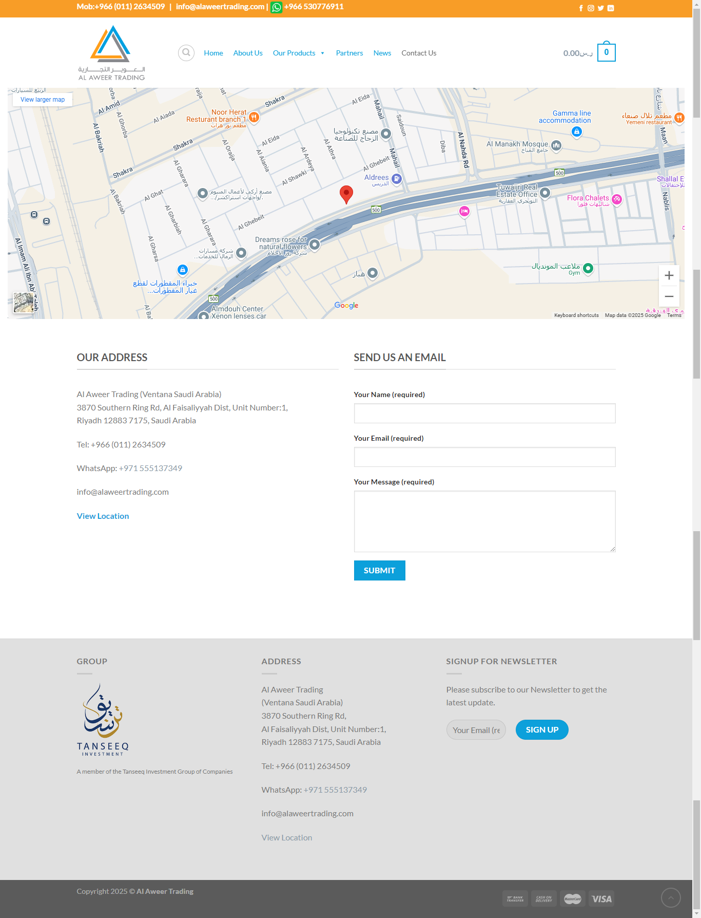Open the Instagram social icon
701x918 pixels.
click(591, 8)
